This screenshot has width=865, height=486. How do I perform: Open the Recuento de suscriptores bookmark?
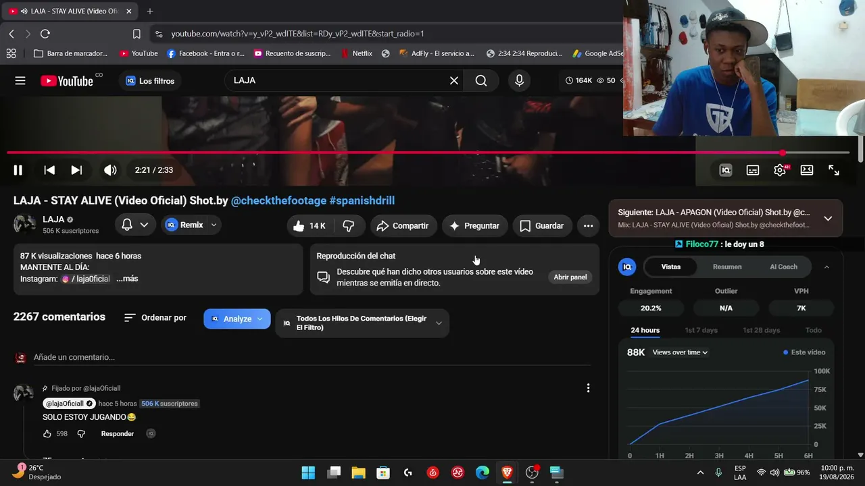pos(293,53)
